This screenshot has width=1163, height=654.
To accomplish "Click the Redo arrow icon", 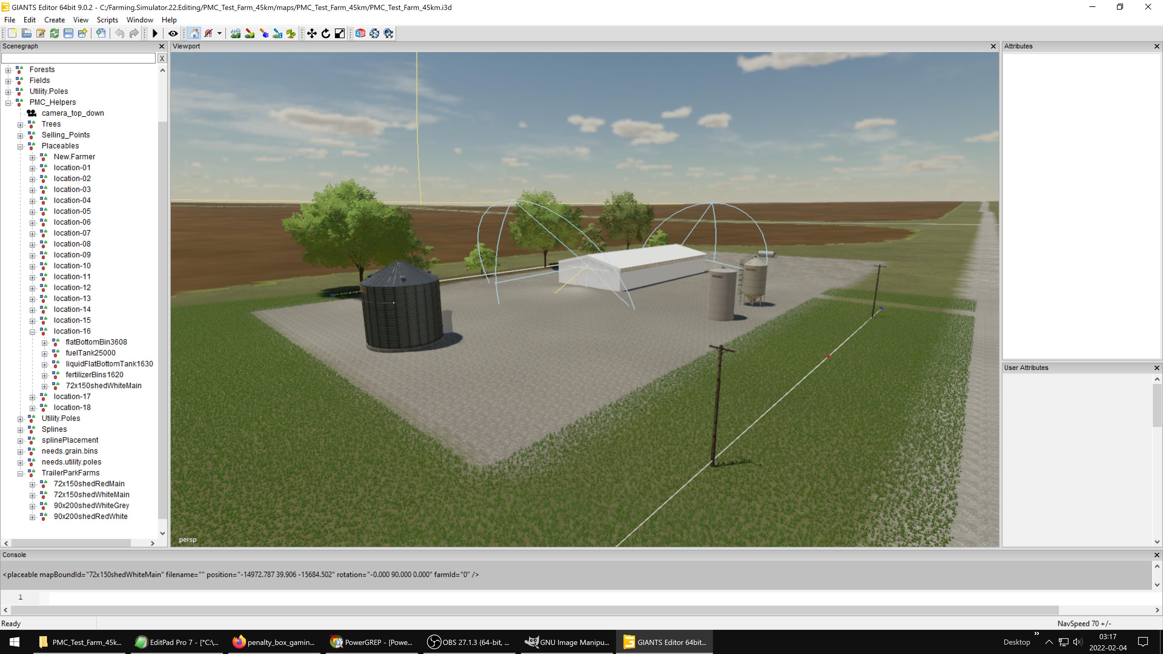I will point(134,33).
